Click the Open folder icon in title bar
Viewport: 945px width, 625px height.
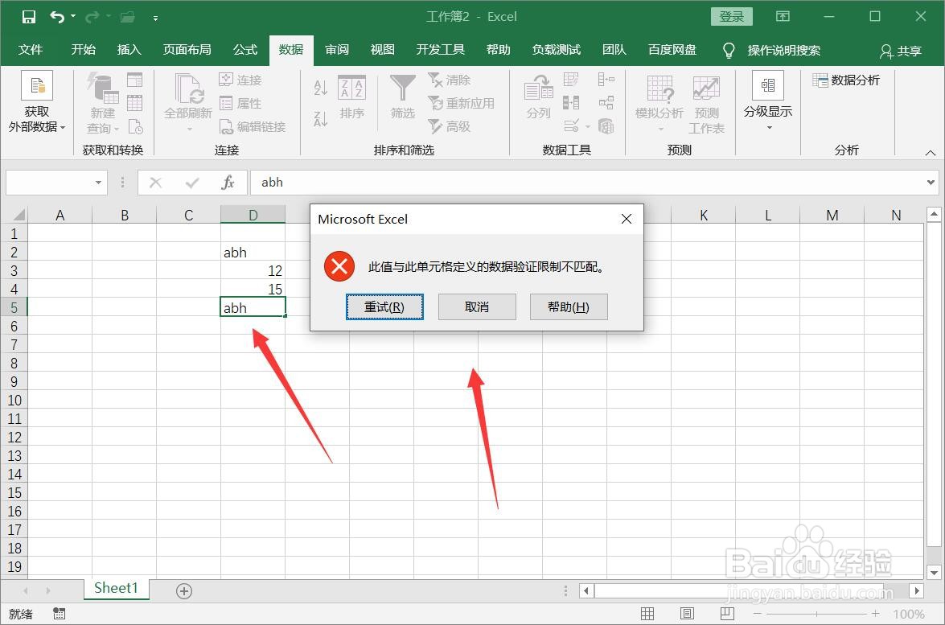pyautogui.click(x=127, y=17)
